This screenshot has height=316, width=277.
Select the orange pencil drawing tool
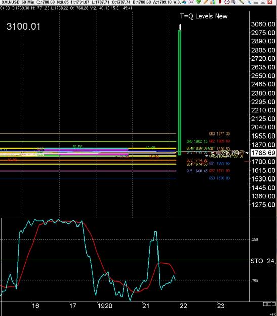tap(206, 2)
